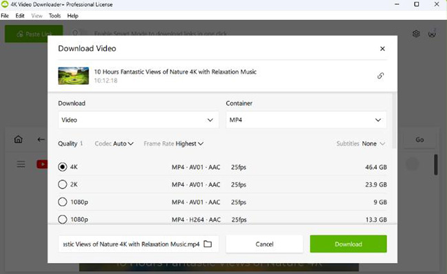
Task: Open the folder browse icon for the output path
Action: (208, 244)
